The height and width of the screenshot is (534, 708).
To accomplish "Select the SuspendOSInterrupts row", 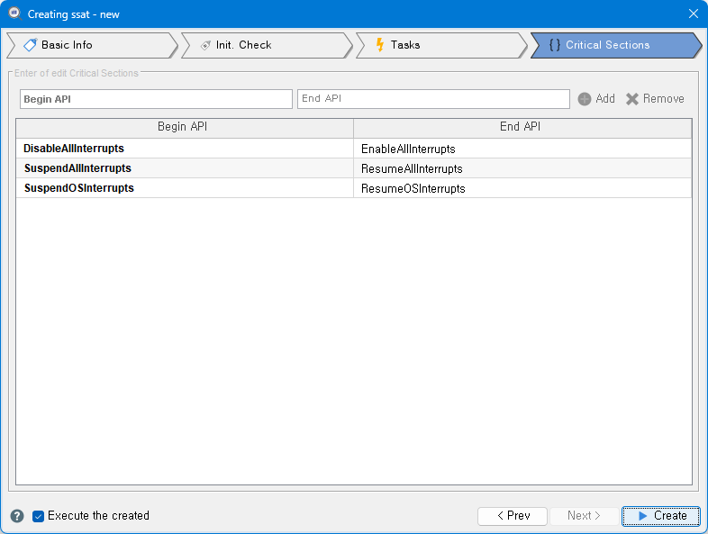I will pyautogui.click(x=79, y=188).
